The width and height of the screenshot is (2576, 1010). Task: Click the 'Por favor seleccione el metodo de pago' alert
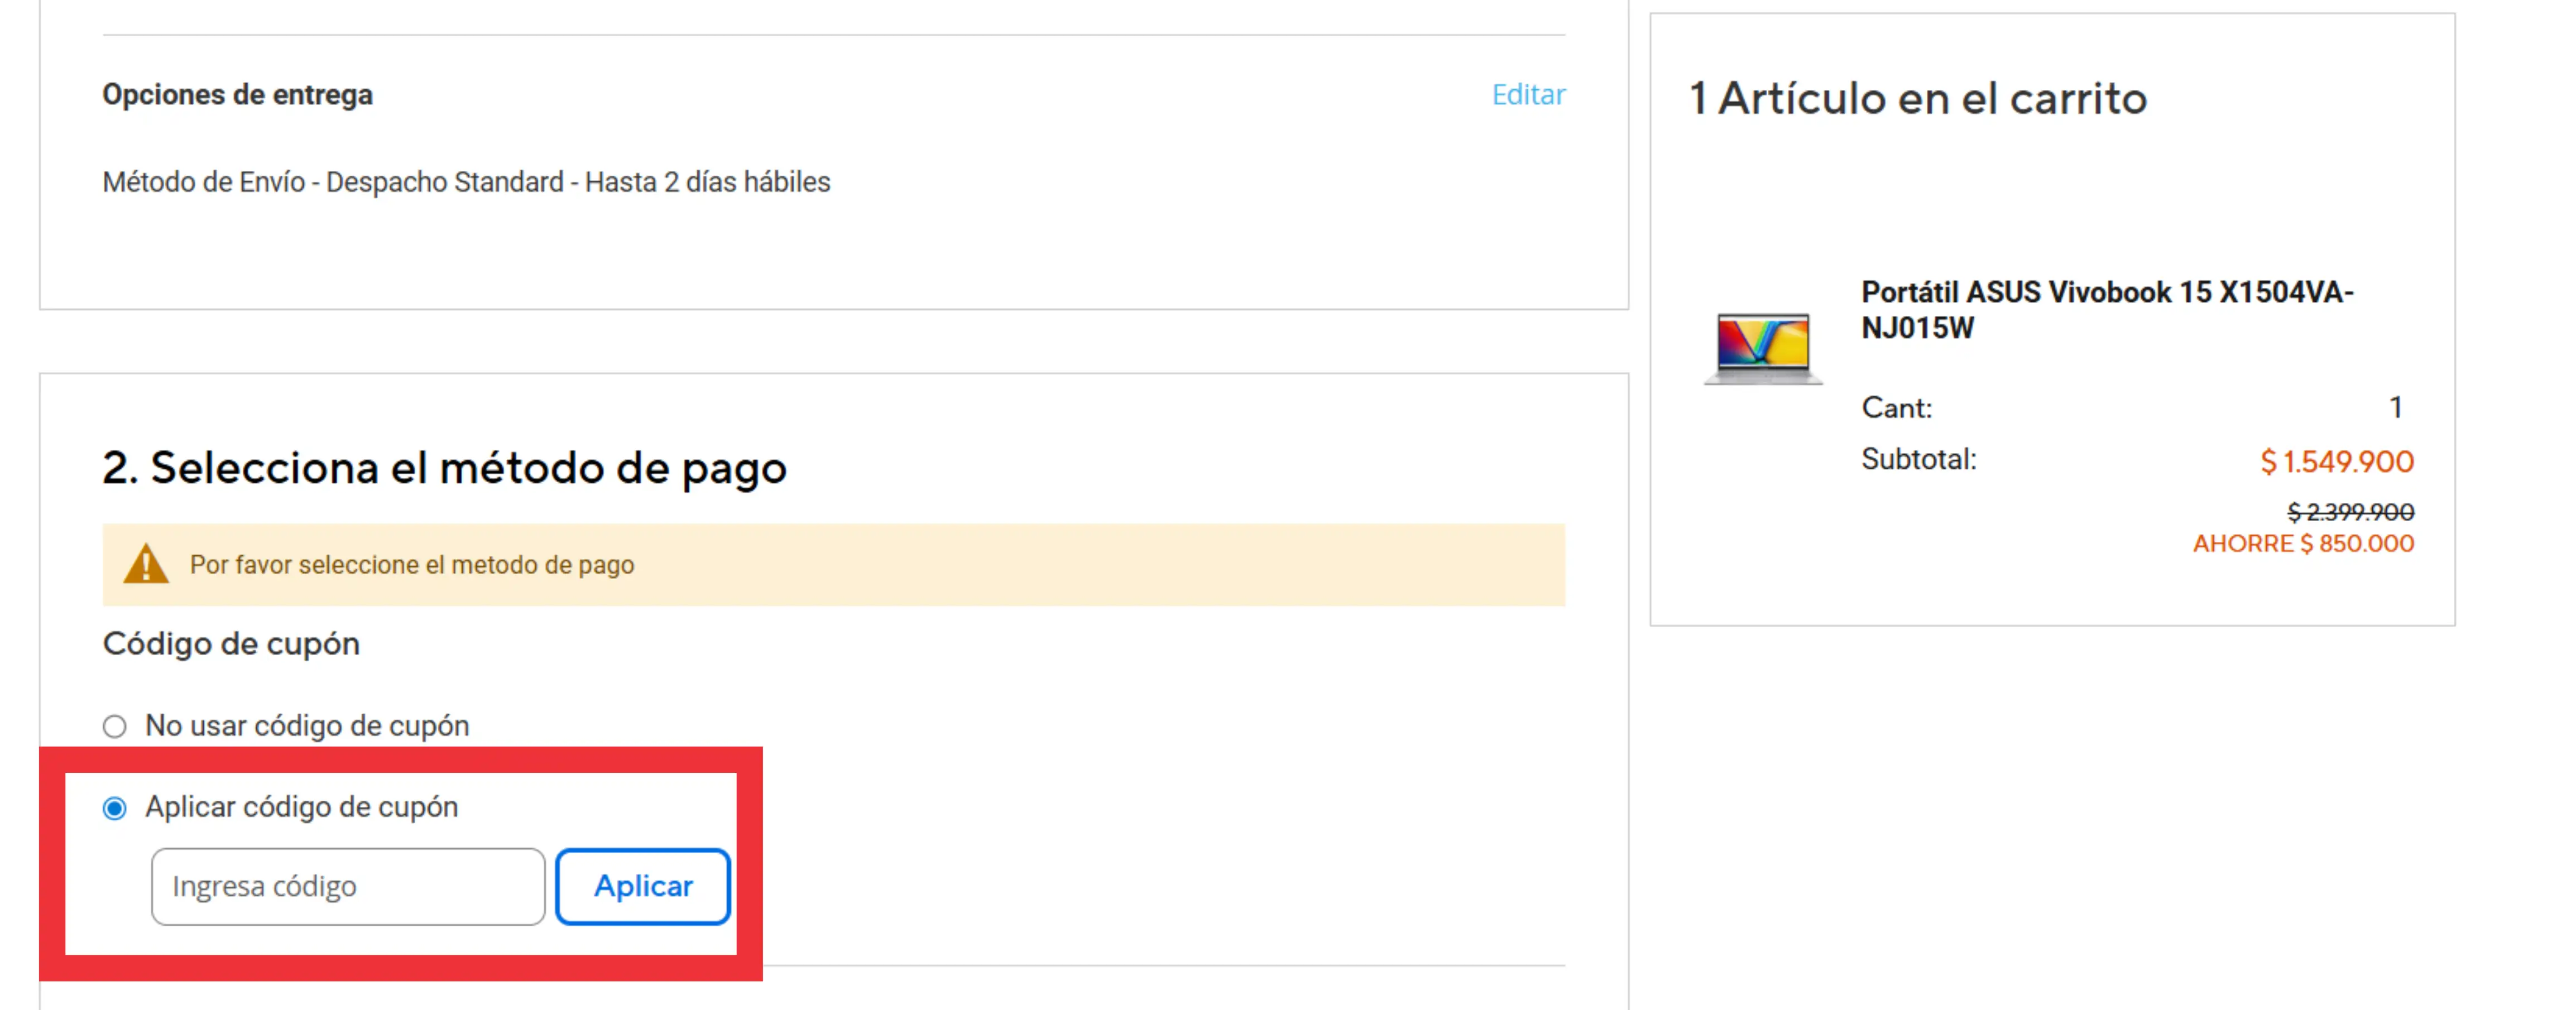point(412,565)
